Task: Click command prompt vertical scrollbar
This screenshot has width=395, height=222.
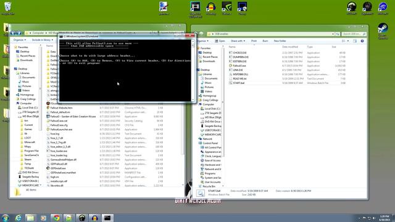Action: coord(193,70)
